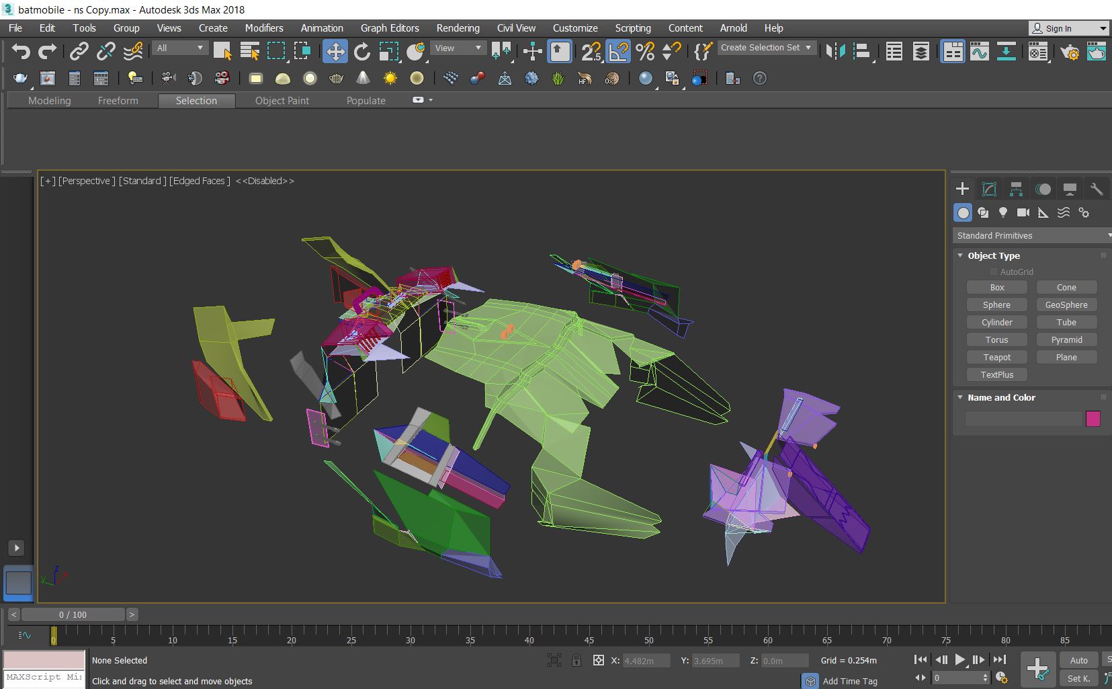This screenshot has height=689, width=1112.
Task: Open the Rendering menu
Action: [458, 28]
